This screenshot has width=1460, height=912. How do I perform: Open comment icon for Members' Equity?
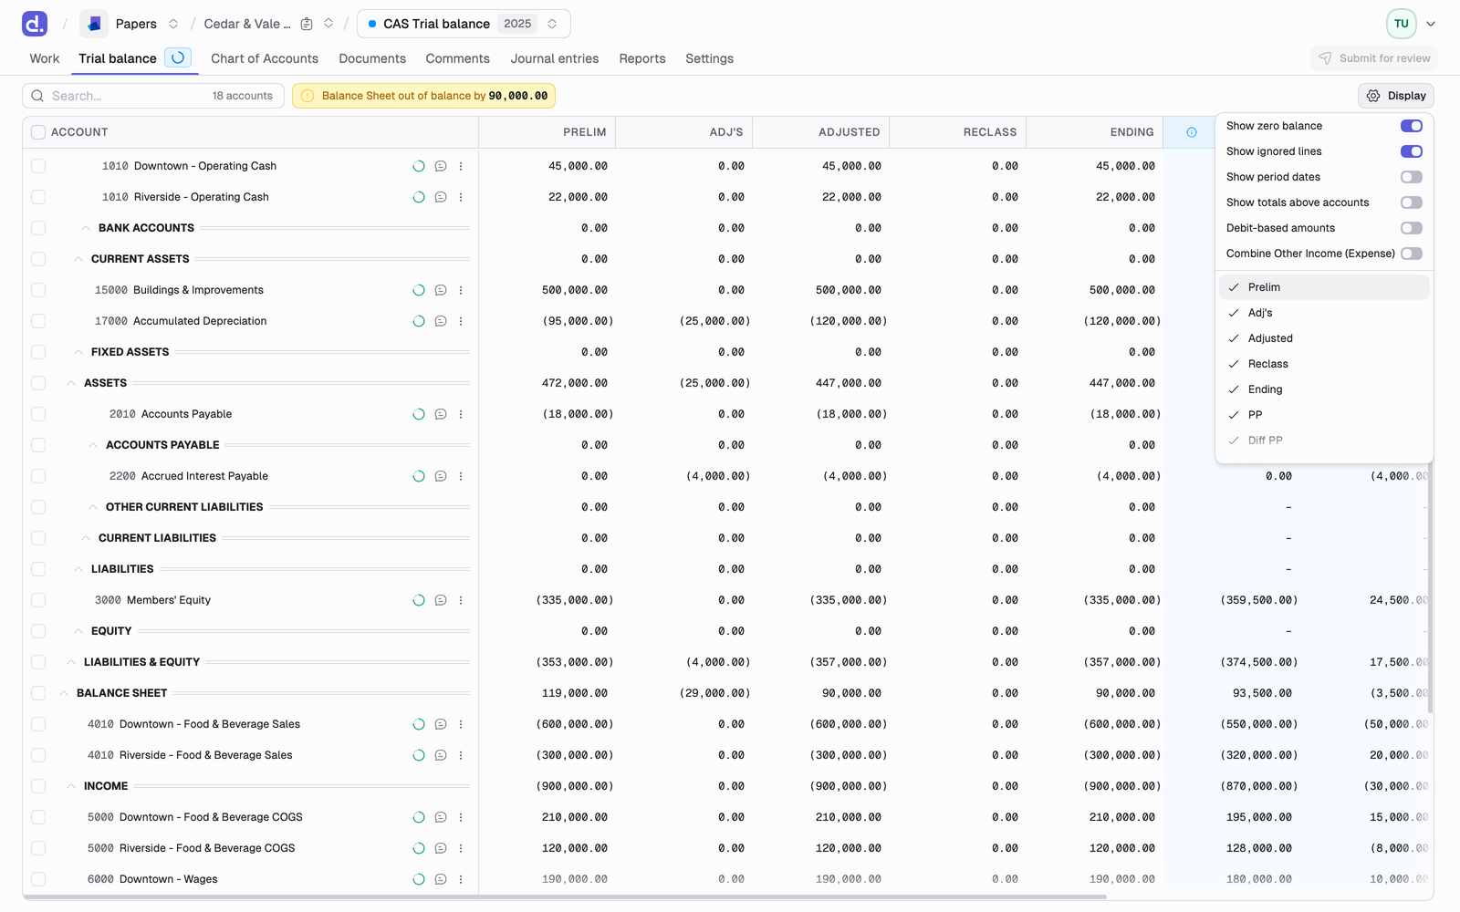(x=441, y=600)
